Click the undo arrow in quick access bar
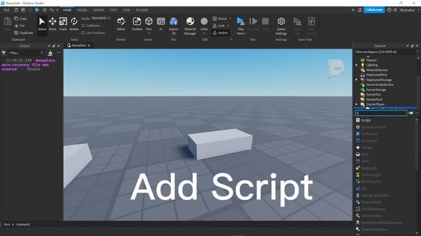Screen dimensions: 421x236 (x=51, y=10)
